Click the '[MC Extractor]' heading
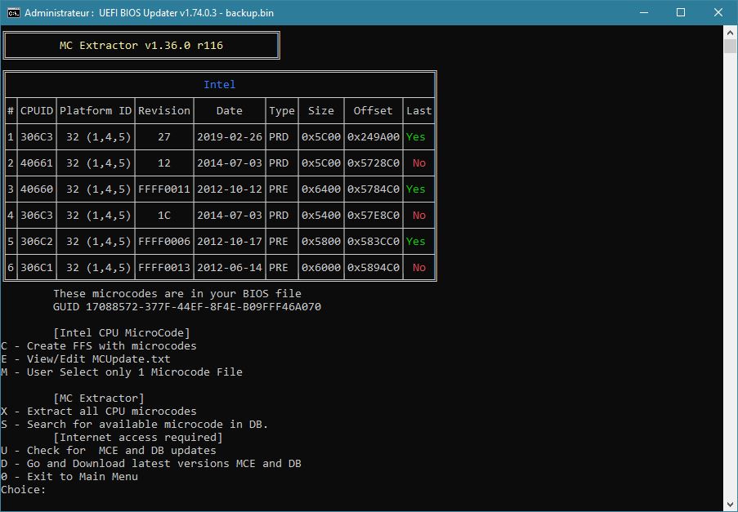 pos(99,398)
